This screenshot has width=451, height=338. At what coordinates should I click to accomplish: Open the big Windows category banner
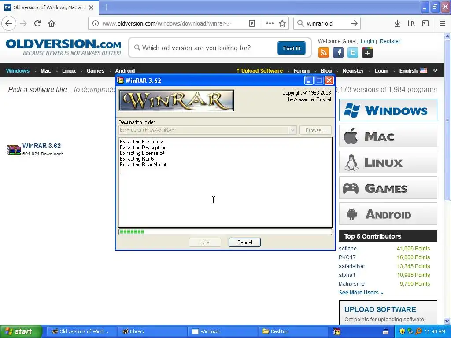point(388,110)
